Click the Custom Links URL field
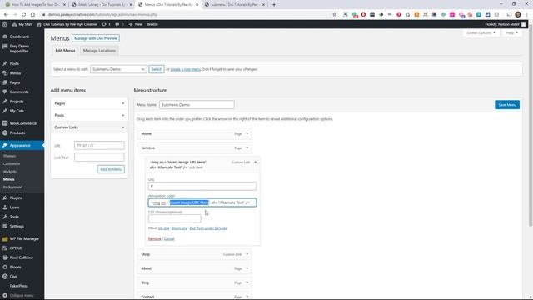Image resolution: width=533 pixels, height=300 pixels. (99, 145)
